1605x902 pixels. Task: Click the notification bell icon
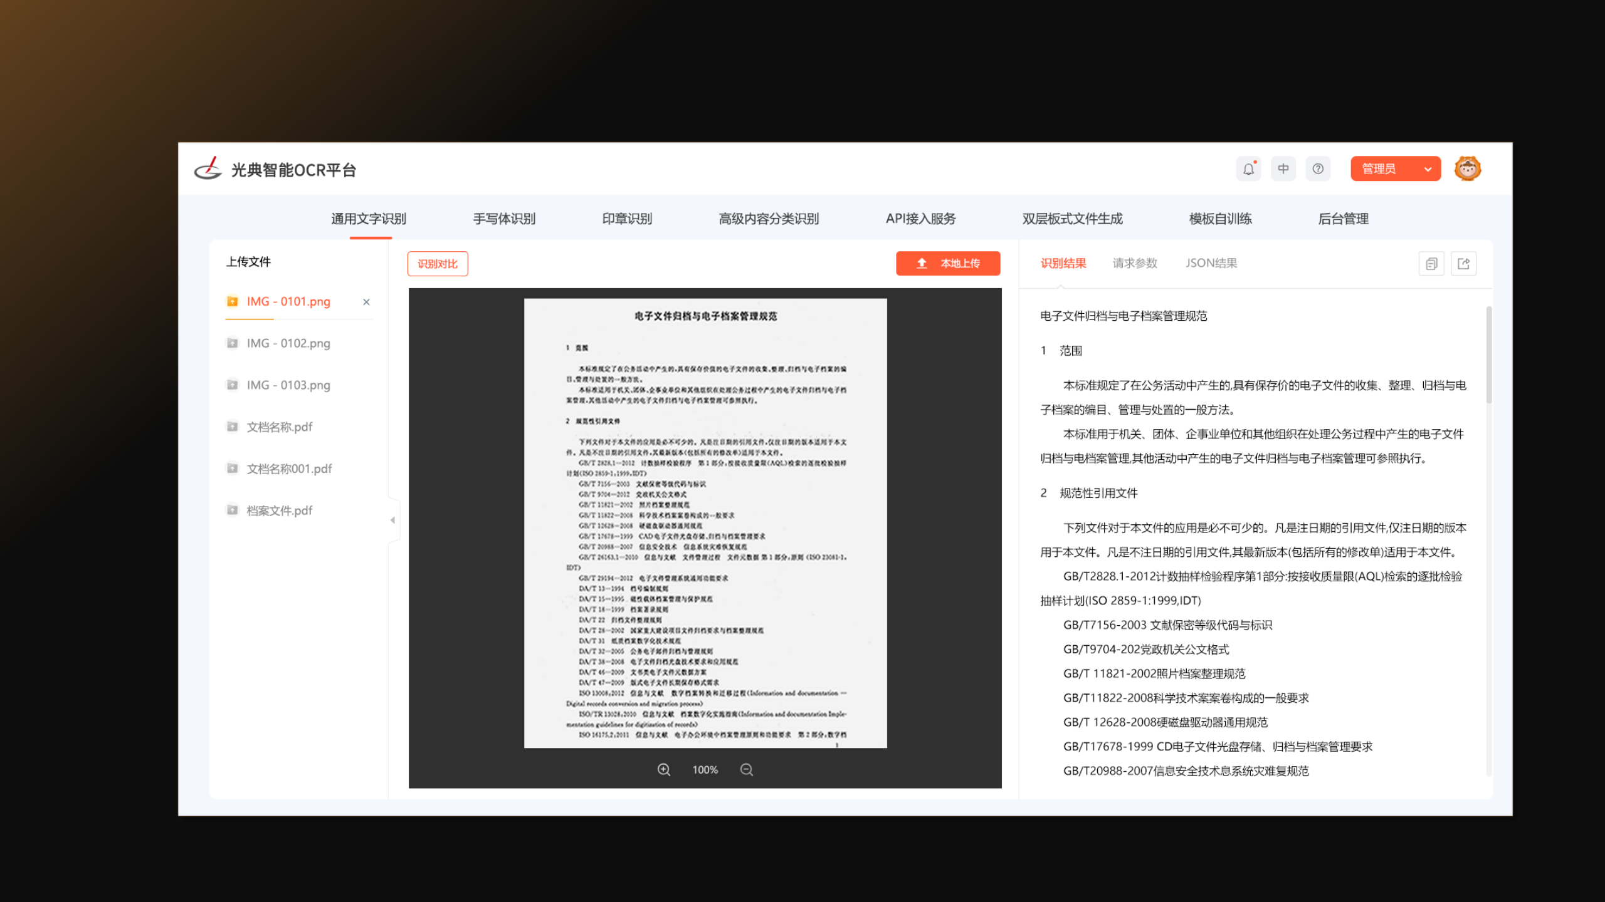pos(1248,168)
